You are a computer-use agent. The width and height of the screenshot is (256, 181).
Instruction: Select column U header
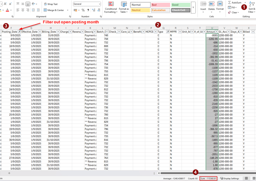point(212,28)
